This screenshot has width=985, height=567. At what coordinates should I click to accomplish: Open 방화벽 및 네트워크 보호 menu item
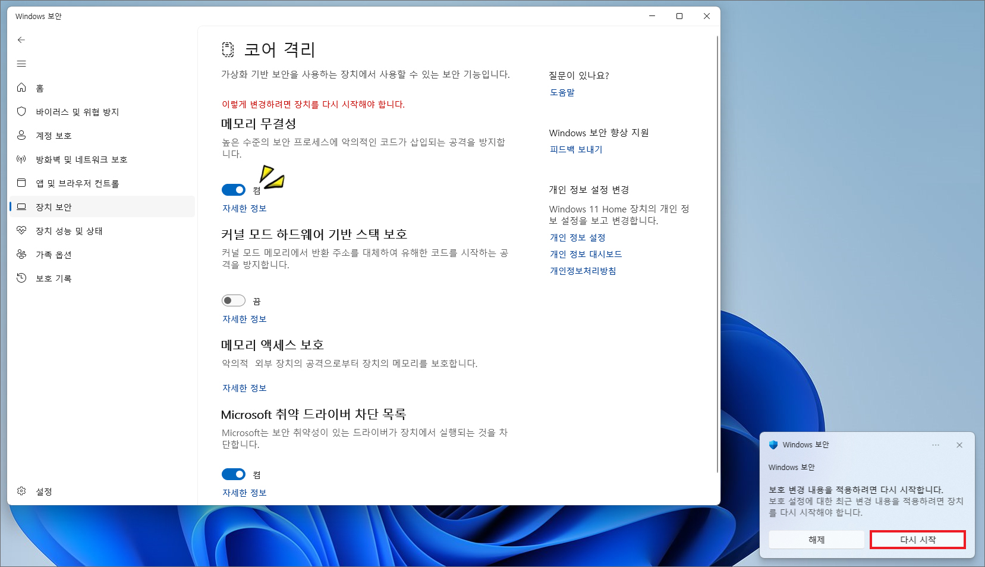102,159
